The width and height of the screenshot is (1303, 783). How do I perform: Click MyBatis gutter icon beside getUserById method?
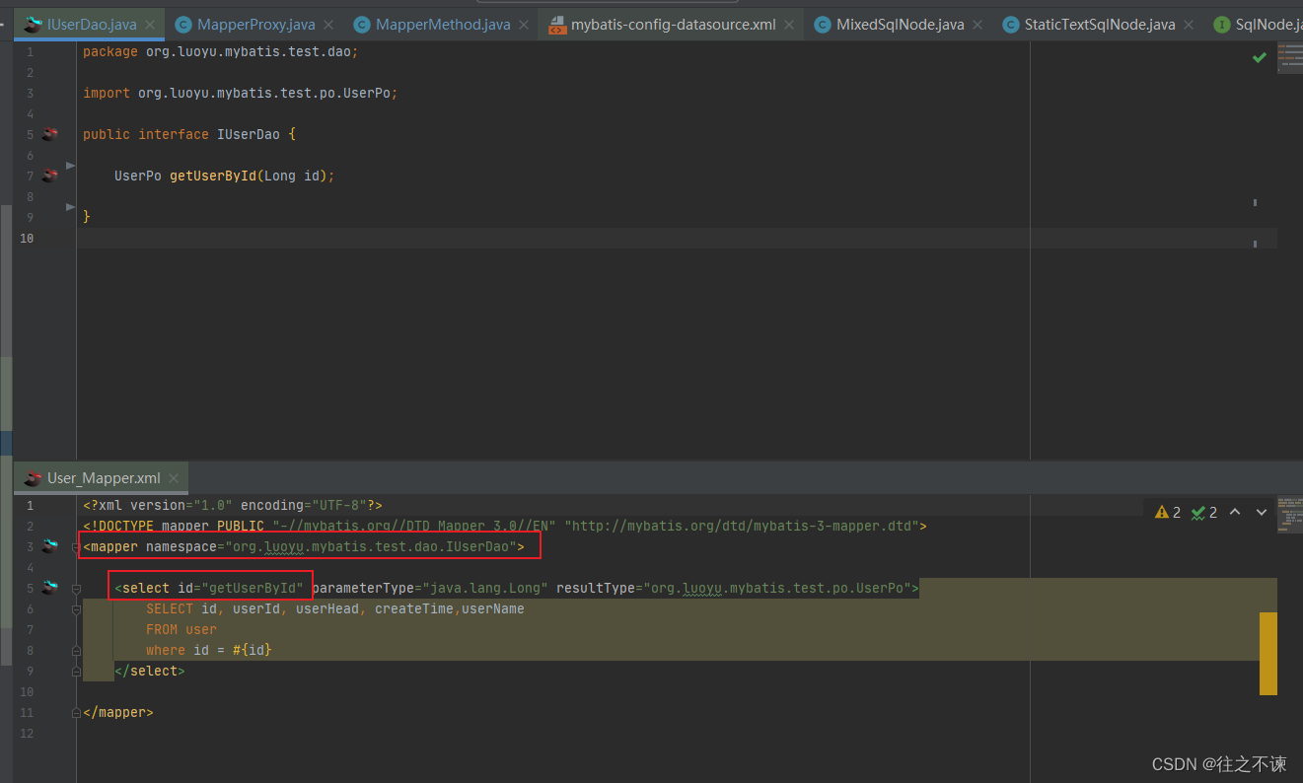[x=50, y=176]
